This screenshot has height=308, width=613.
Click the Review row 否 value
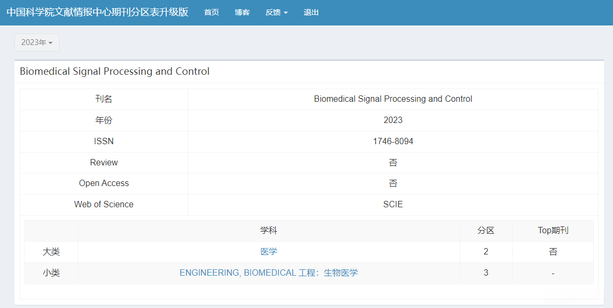(x=393, y=163)
